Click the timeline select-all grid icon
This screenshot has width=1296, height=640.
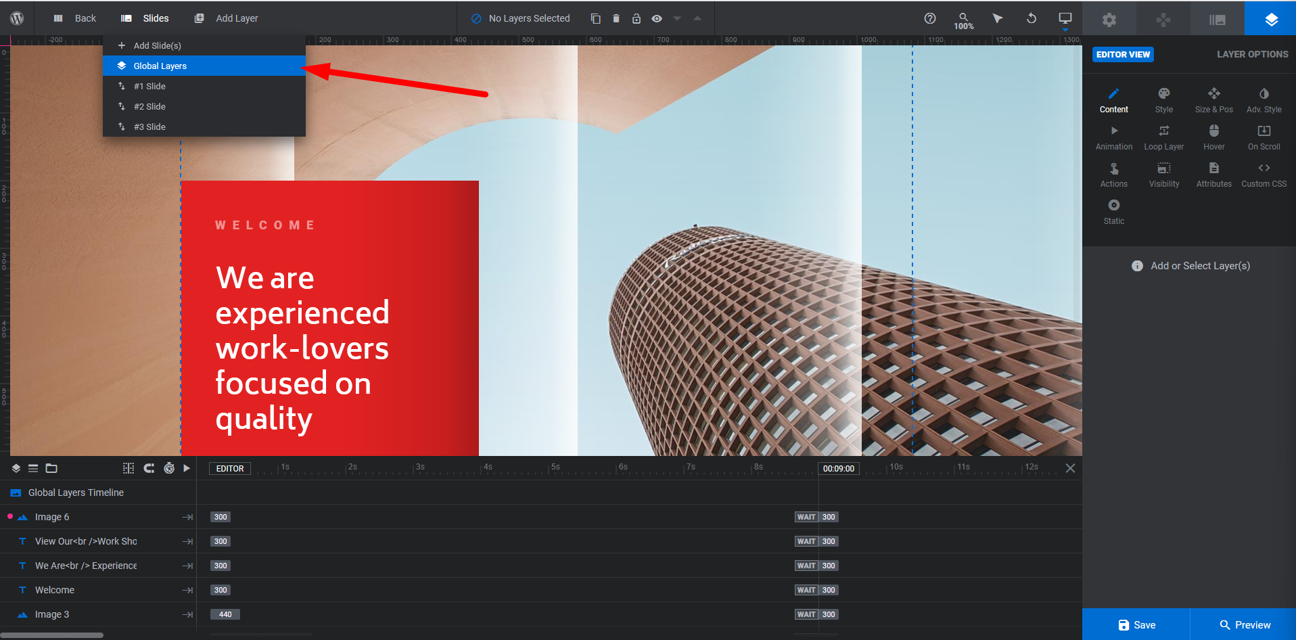129,468
